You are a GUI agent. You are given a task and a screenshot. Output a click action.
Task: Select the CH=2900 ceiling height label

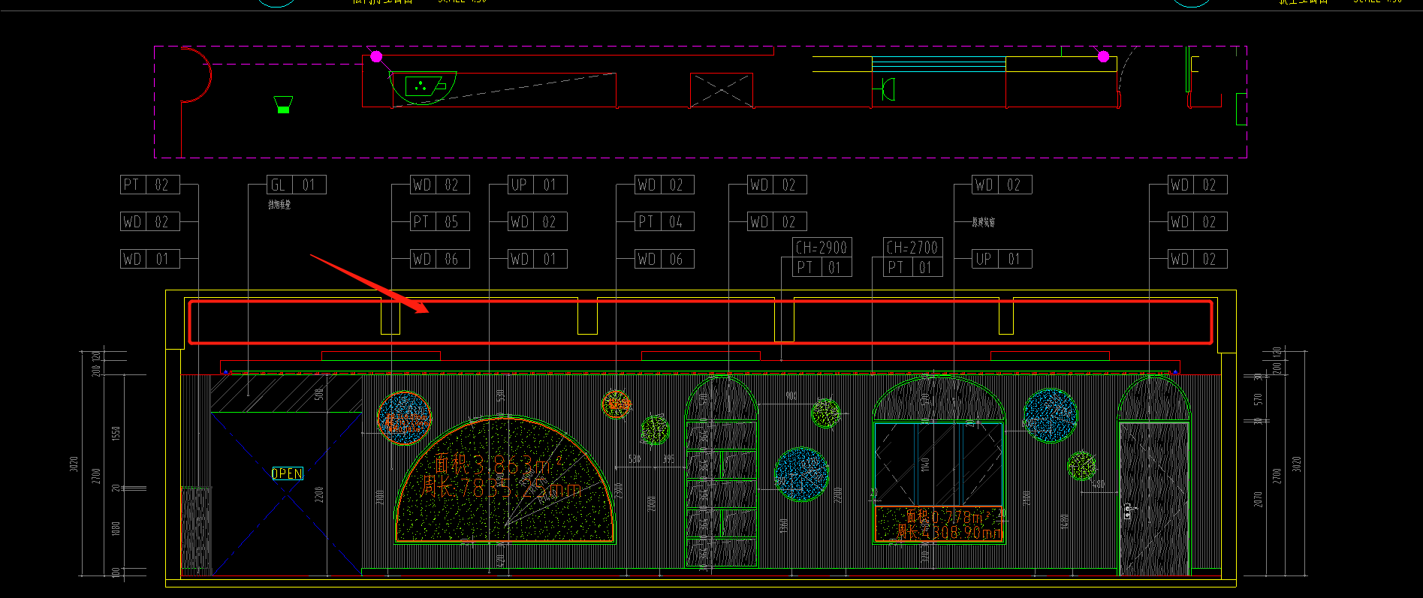[x=822, y=247]
